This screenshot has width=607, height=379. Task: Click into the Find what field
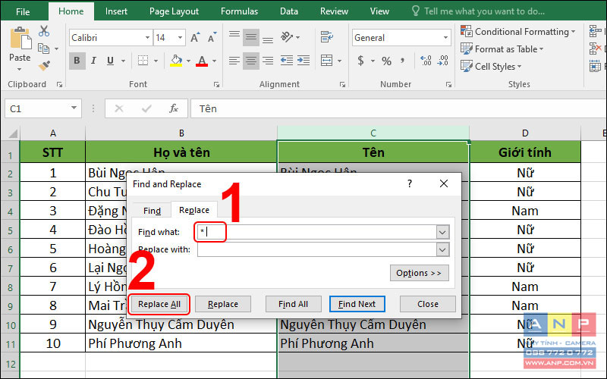tap(316, 233)
